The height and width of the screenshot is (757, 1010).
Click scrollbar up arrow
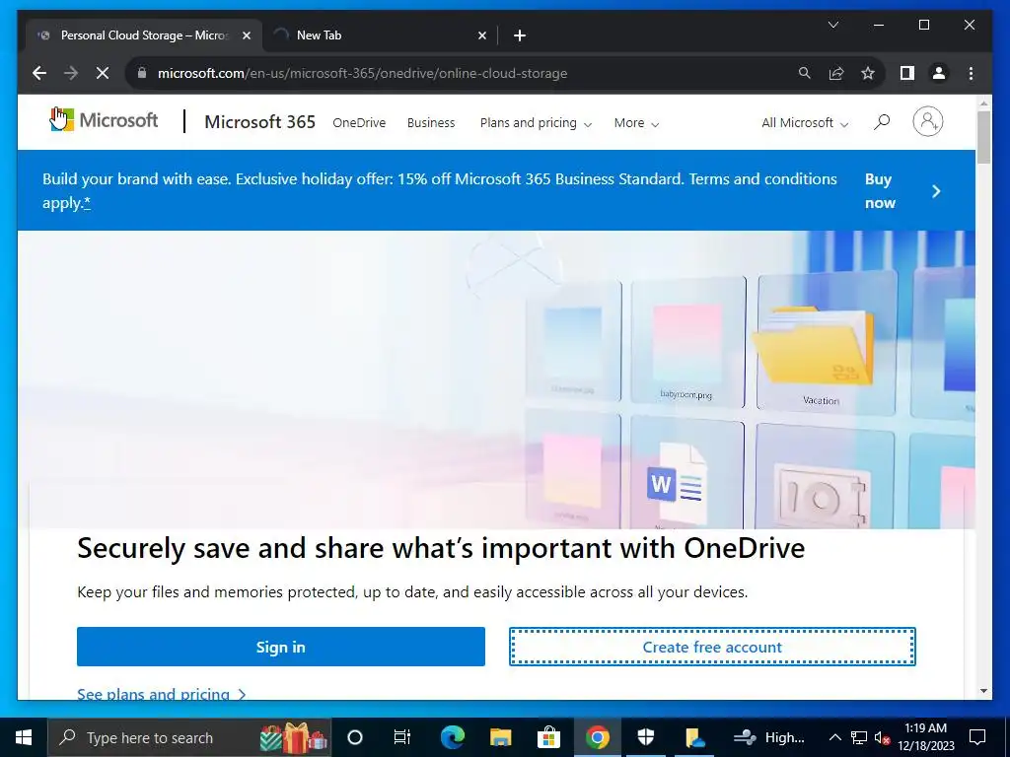pos(983,103)
